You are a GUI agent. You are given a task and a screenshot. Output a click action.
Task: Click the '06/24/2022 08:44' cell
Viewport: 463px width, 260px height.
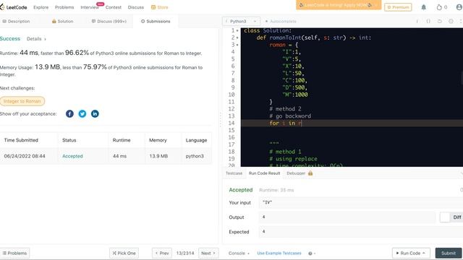tap(25, 156)
